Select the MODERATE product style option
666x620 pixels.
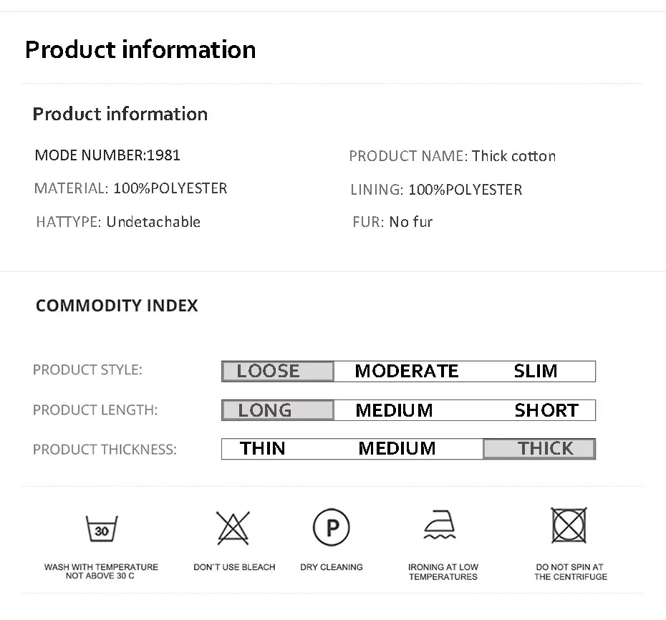(406, 371)
